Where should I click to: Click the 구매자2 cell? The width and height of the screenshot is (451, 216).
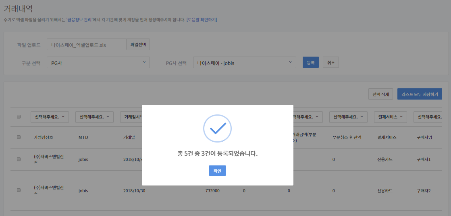click(424, 190)
